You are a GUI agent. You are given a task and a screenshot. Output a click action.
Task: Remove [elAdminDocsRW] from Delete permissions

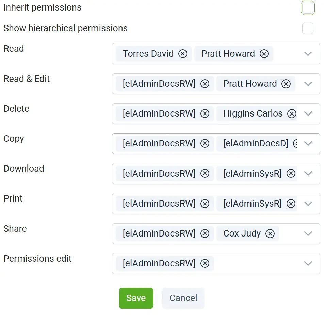pos(205,113)
